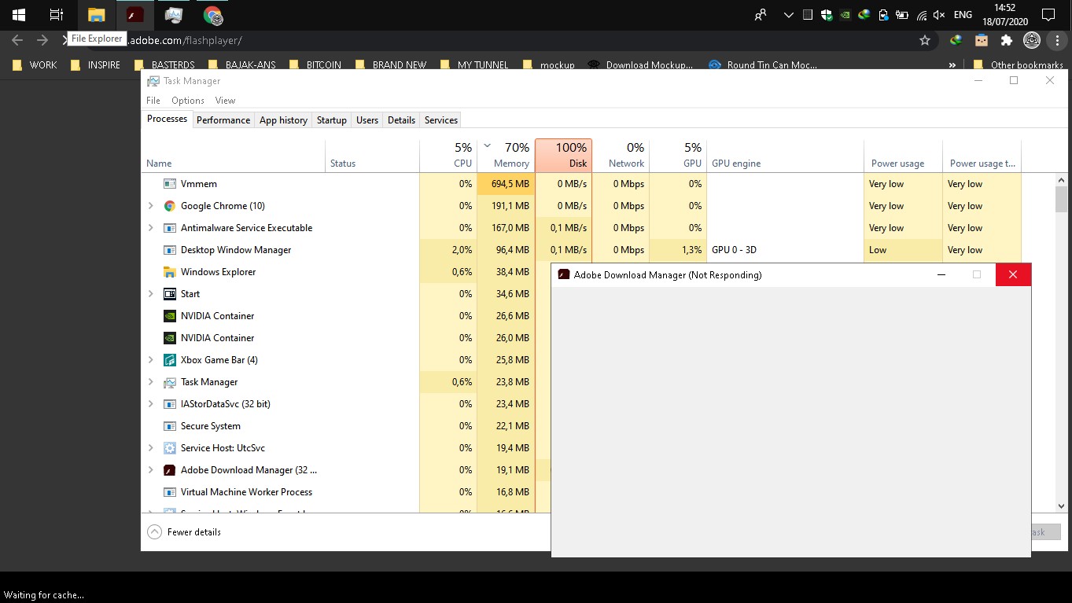Expand the IAStorDataSvc (32 bit) process

(151, 404)
